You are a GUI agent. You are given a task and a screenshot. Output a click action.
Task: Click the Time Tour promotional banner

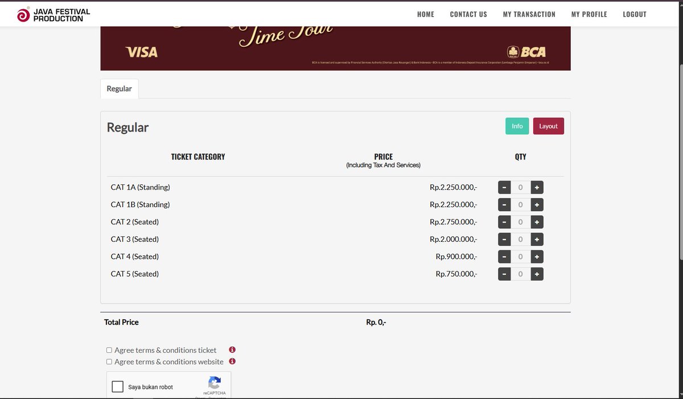(x=335, y=48)
